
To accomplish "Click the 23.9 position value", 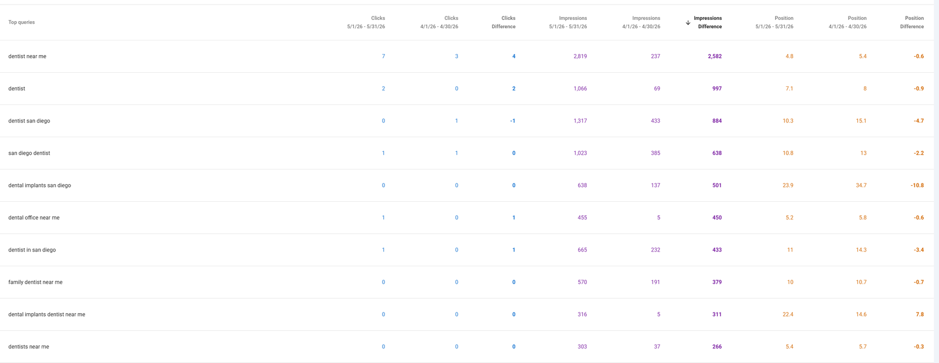I will pyautogui.click(x=788, y=185).
